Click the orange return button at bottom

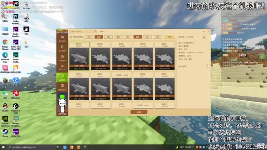point(139,112)
